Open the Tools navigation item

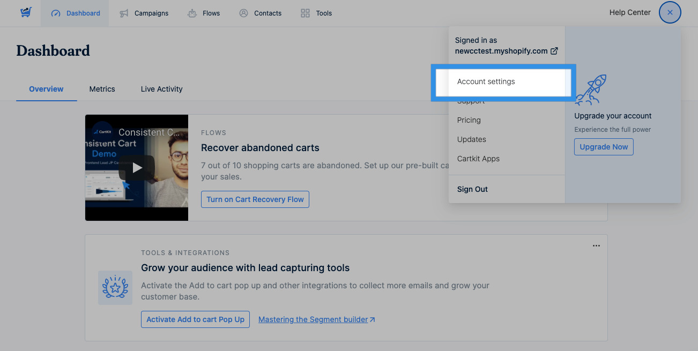(316, 13)
